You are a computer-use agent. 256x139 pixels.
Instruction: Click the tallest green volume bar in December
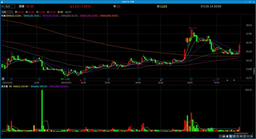(42, 111)
